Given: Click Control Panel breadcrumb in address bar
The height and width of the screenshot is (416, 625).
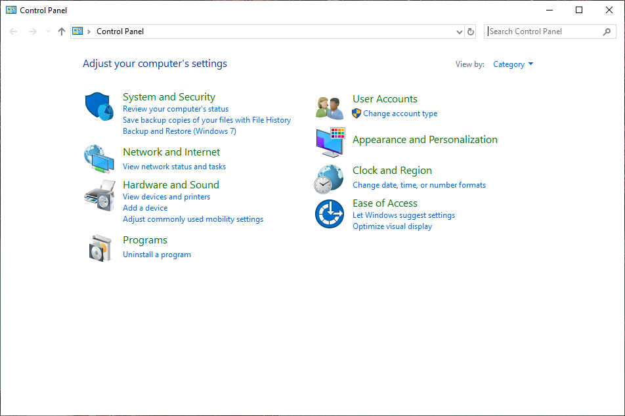Looking at the screenshot, I should (120, 31).
